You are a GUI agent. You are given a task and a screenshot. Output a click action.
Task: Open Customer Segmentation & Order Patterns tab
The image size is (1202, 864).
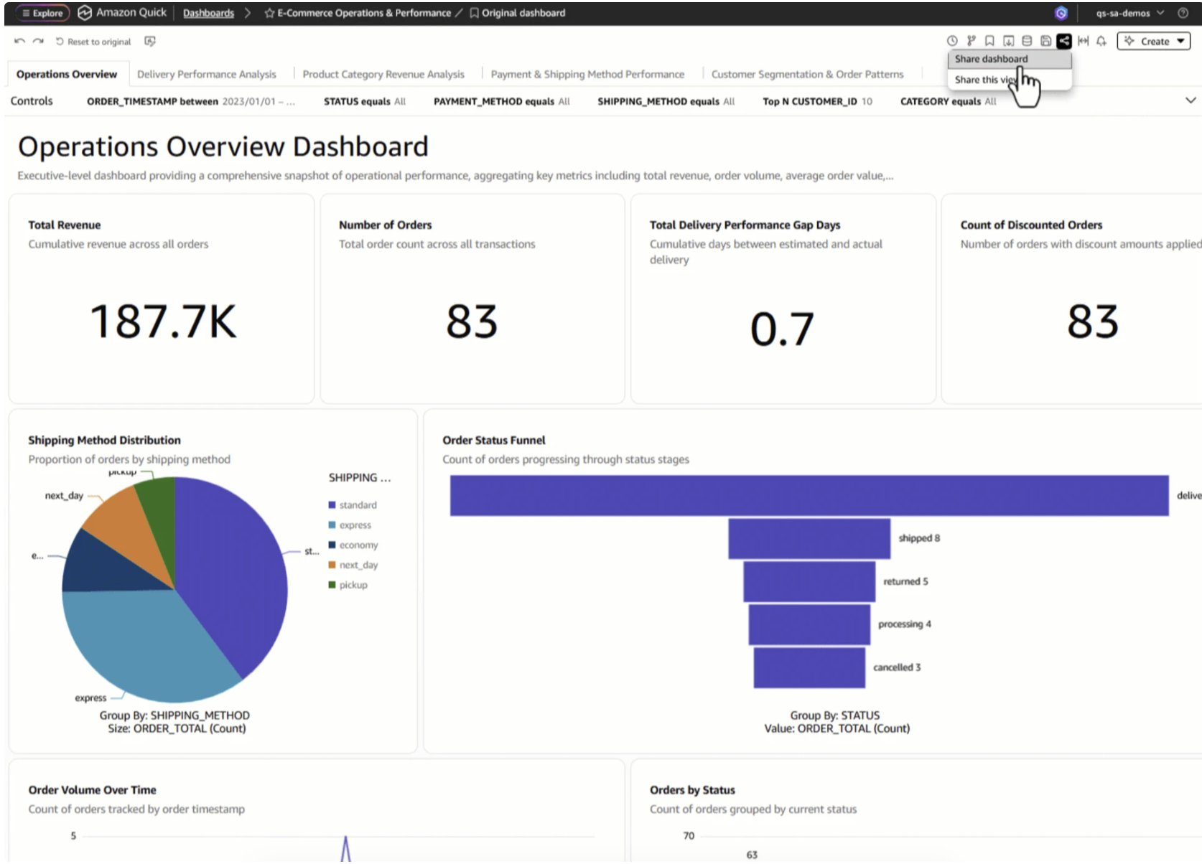(807, 74)
